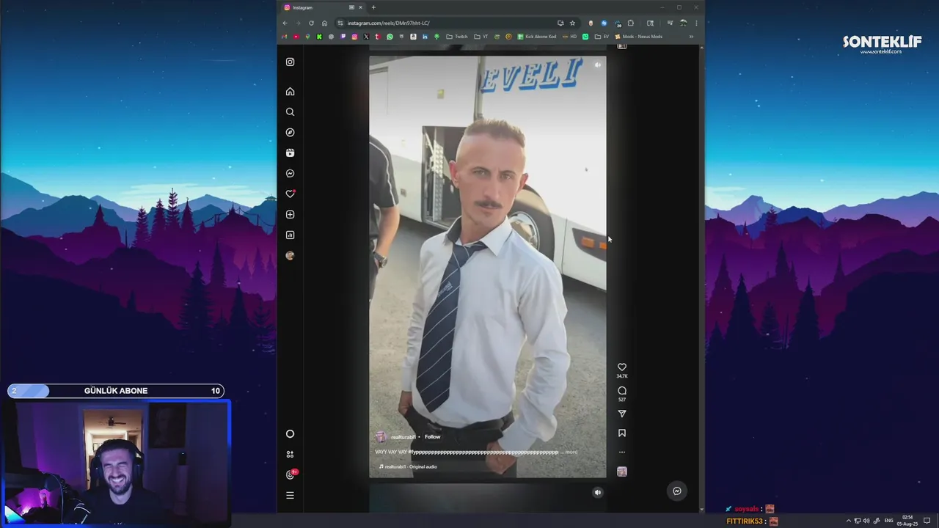939x528 pixels.
Task: Close the Instagram tab
Action: click(360, 7)
